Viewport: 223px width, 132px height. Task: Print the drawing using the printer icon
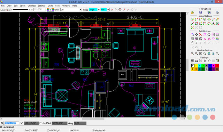(217, 13)
